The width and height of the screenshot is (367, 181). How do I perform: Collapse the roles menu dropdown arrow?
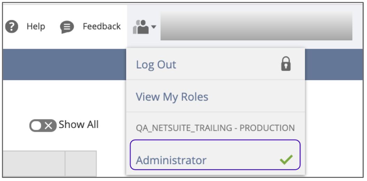pos(154,27)
